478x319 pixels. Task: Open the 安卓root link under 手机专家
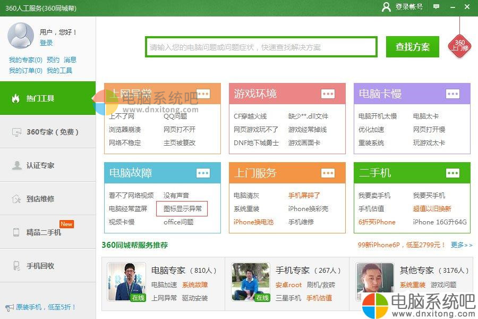click(288, 285)
